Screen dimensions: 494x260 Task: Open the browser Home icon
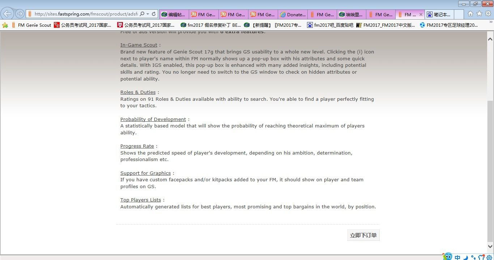coord(470,14)
